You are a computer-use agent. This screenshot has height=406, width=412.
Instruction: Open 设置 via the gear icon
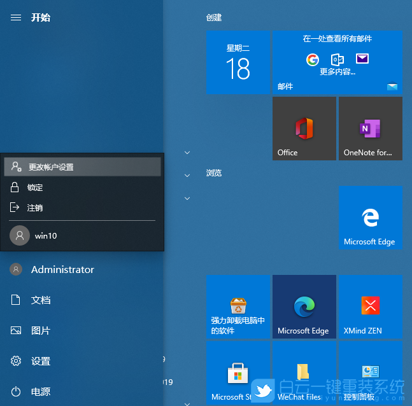tap(17, 361)
